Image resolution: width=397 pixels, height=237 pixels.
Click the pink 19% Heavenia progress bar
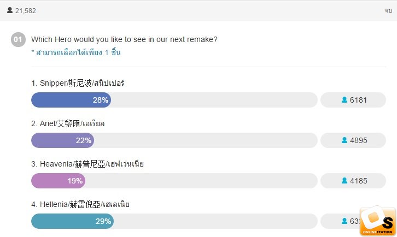coord(58,181)
